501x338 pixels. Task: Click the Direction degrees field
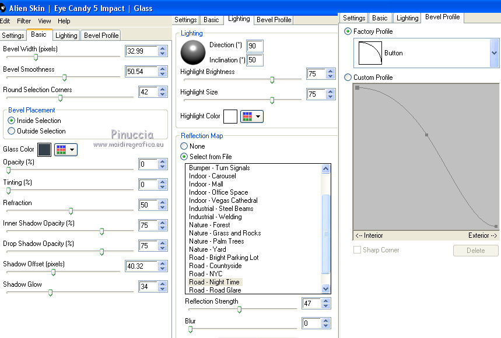[255, 46]
